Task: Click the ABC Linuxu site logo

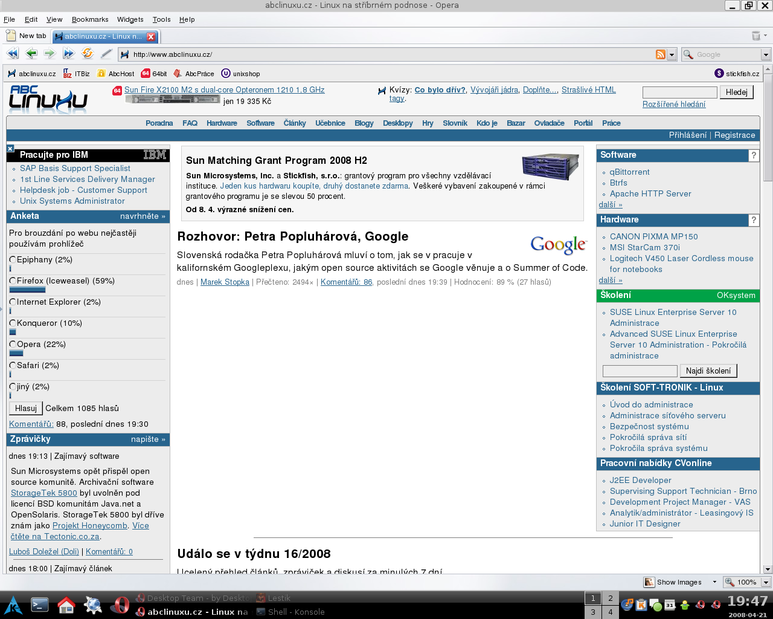Action: (x=48, y=99)
